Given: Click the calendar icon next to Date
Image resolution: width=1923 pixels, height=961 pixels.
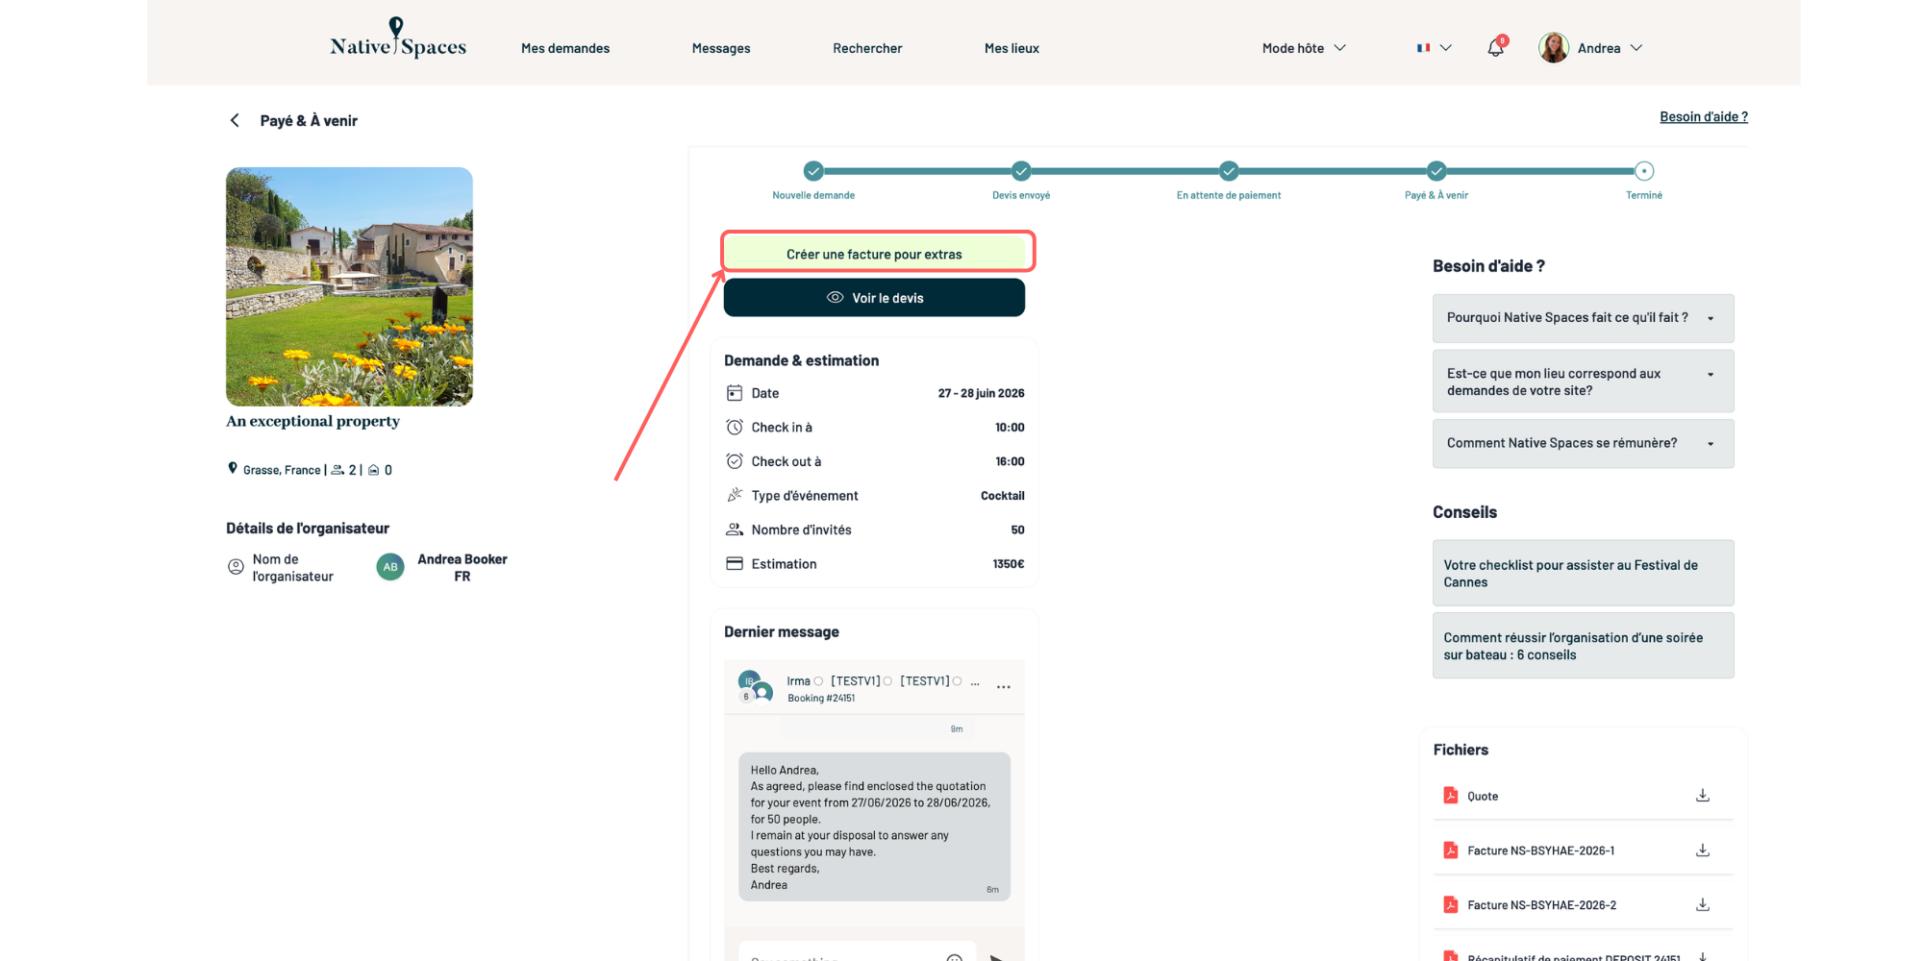Looking at the screenshot, I should 735,393.
